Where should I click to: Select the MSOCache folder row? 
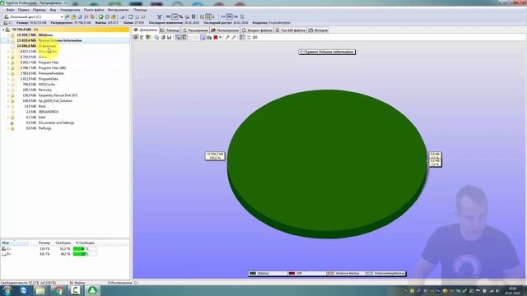tap(47, 84)
